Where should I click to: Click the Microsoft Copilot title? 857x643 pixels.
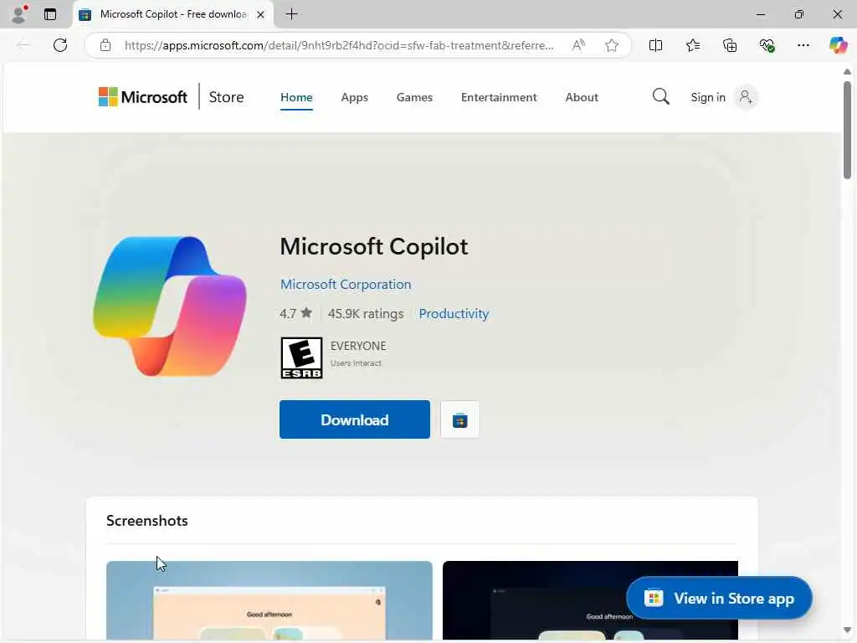coord(374,247)
